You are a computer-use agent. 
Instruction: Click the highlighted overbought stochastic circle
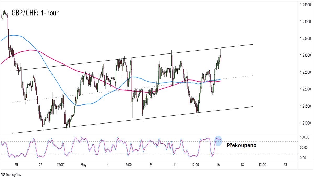coord(218,141)
